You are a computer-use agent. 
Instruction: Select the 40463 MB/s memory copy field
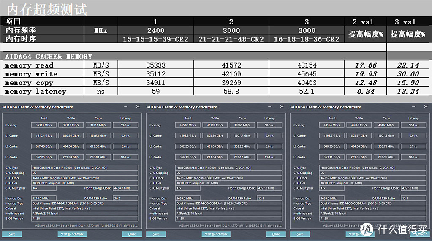(x=386, y=125)
